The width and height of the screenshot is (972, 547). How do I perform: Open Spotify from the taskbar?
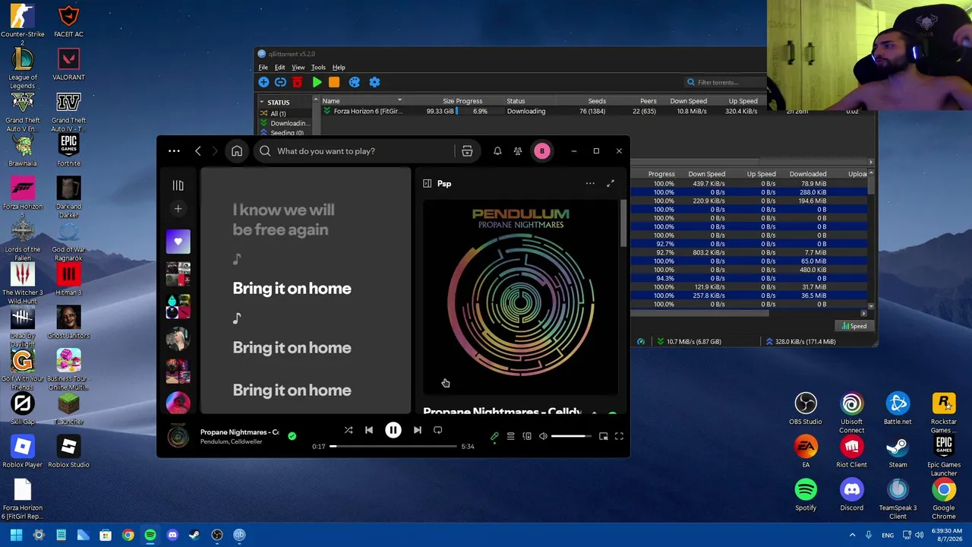[x=150, y=535]
